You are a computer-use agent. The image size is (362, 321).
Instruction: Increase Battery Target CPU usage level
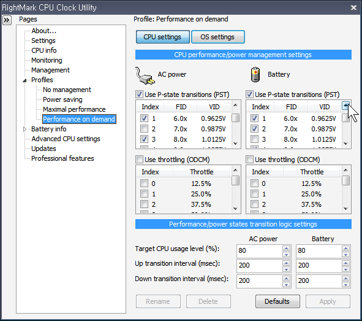coord(345,249)
